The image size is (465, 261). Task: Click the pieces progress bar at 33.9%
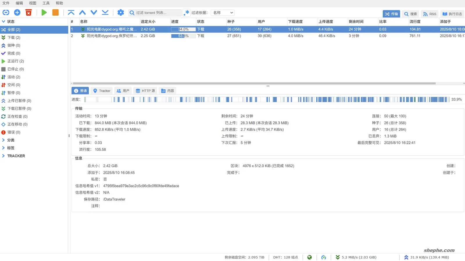[267, 99]
